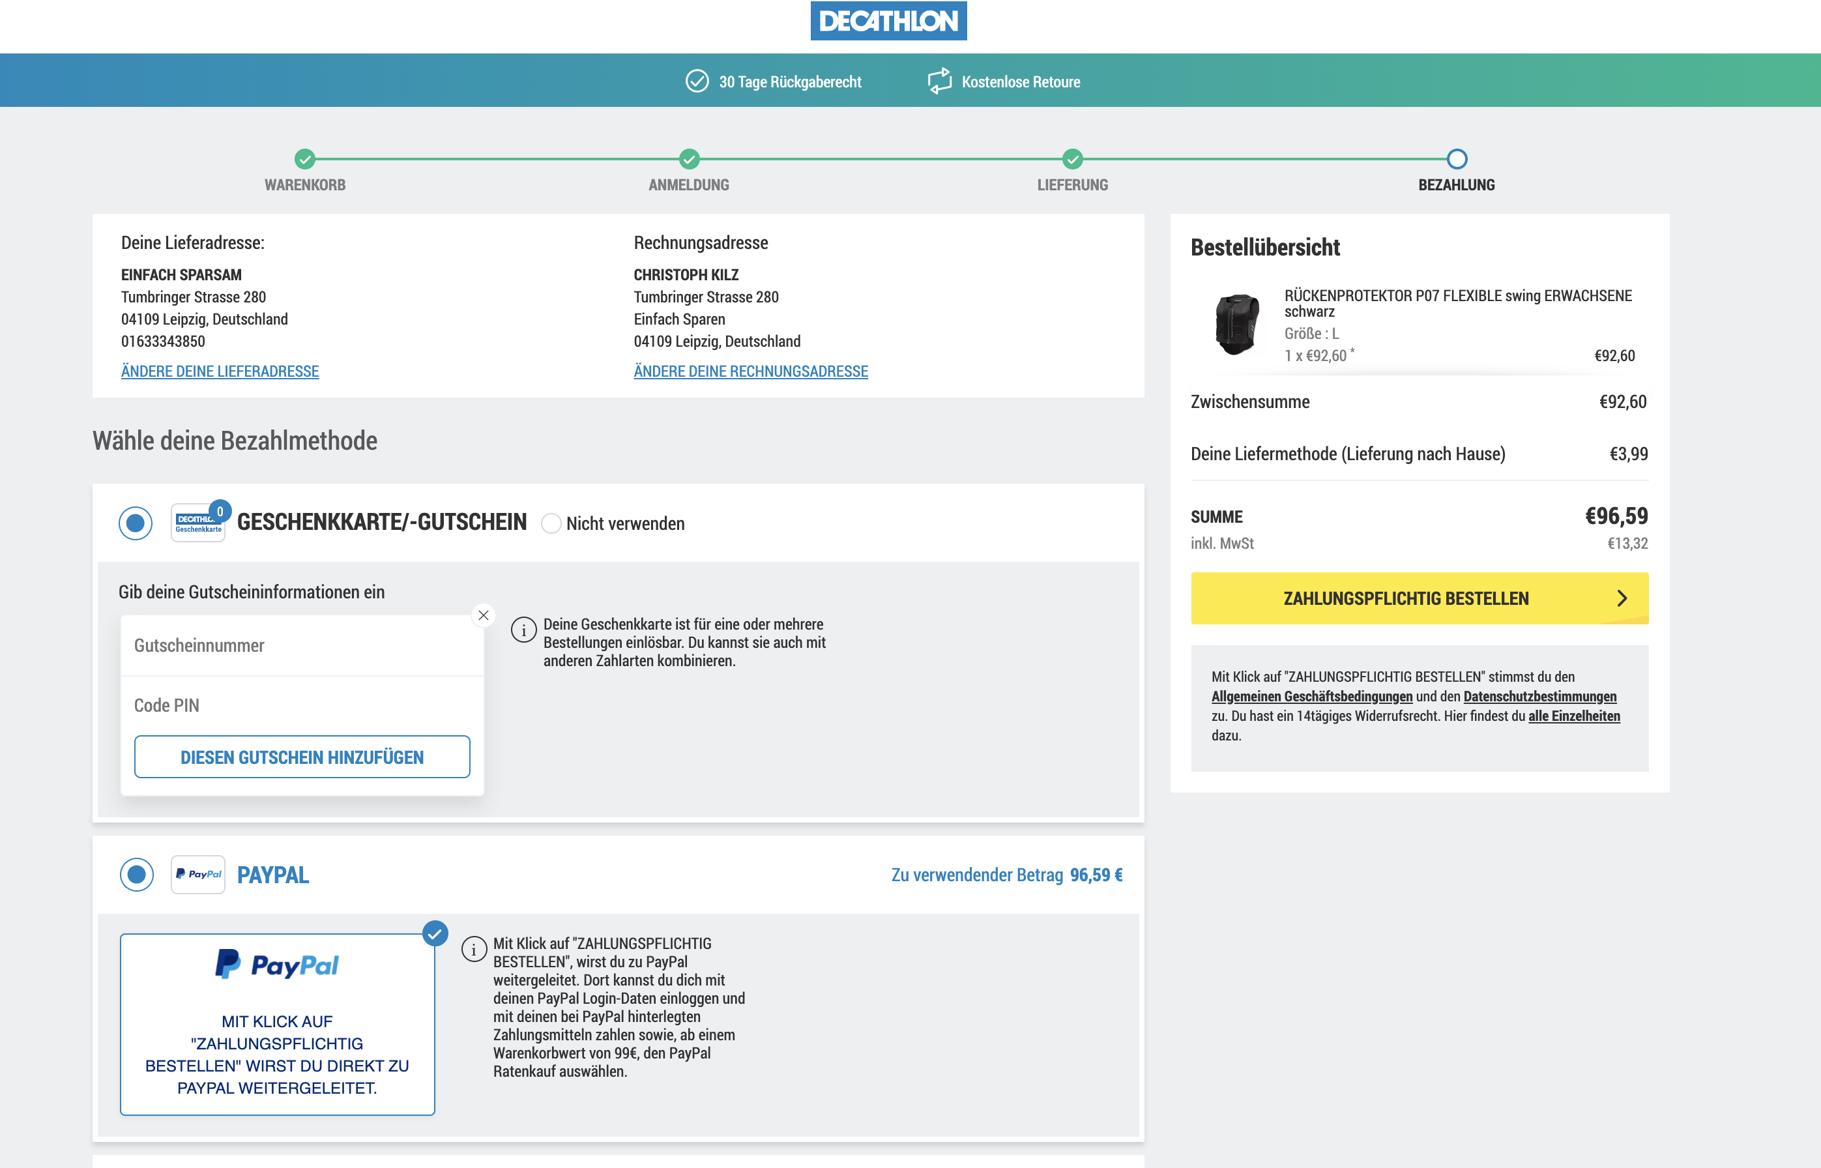
Task: Click the info icon beside PayPal description
Action: 474,949
